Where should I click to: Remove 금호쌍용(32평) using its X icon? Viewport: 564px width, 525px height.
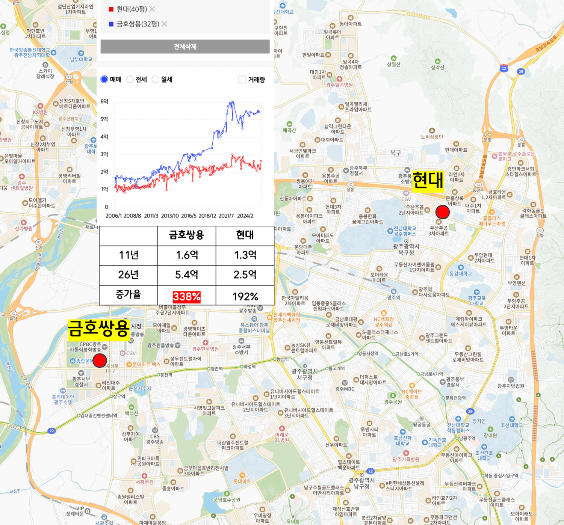point(165,24)
